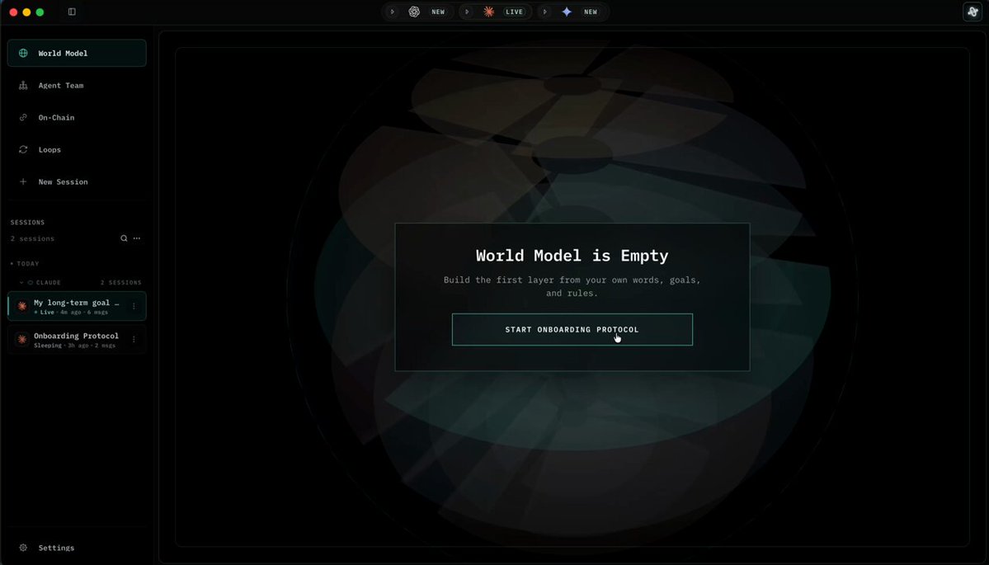Select the On-Chain link icon
This screenshot has width=989, height=565.
pyautogui.click(x=23, y=117)
